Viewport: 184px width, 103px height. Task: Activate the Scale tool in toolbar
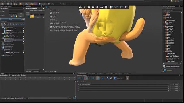[x=11, y=4]
